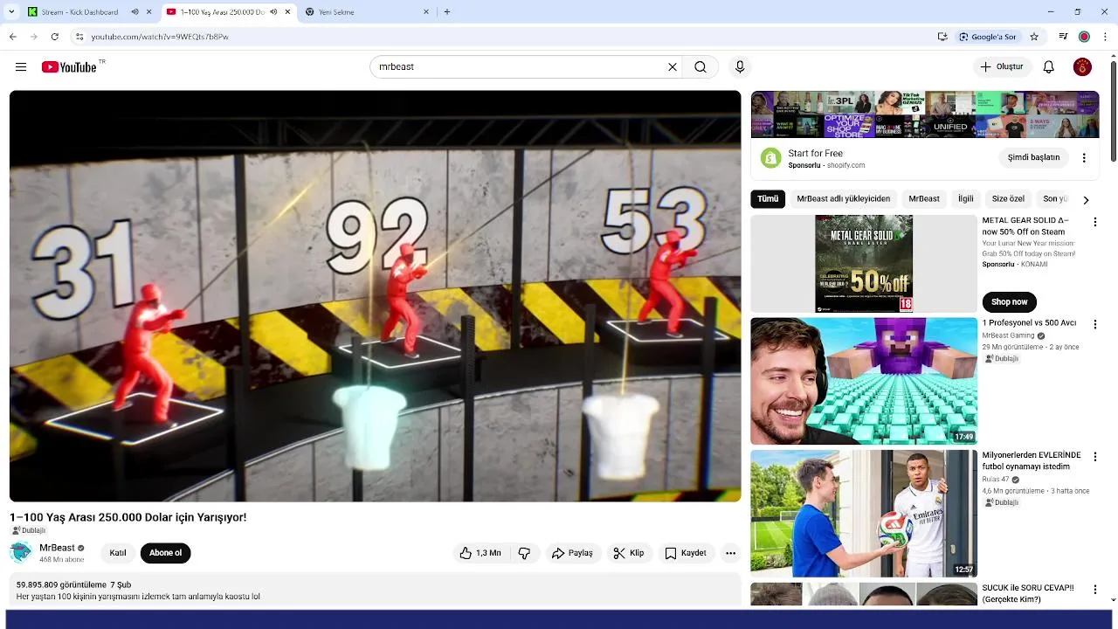
Task: Open media controls icon in toolbar
Action: [1063, 37]
